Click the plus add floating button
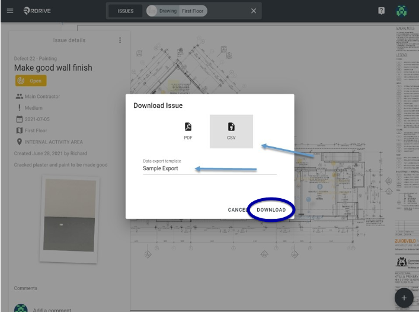The image size is (419, 312). pyautogui.click(x=404, y=298)
